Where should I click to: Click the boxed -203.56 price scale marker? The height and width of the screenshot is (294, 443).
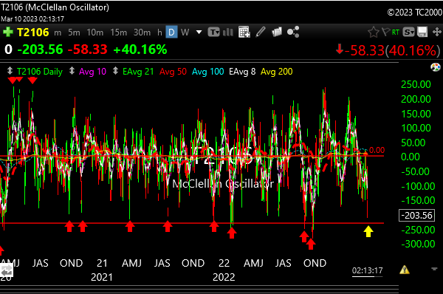(416, 216)
